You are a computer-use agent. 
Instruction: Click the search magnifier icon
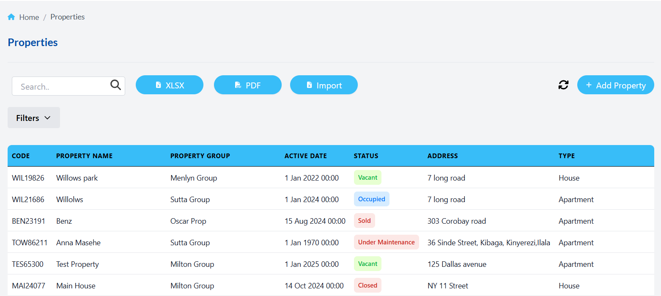point(115,85)
